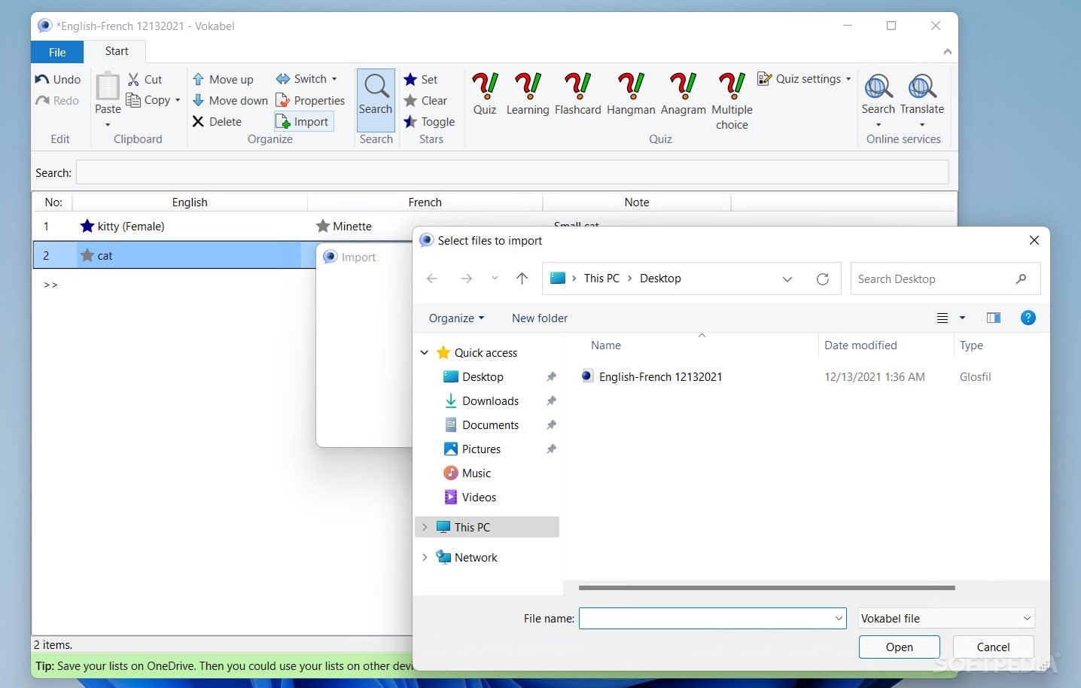Open the address path history dropdown
The image size is (1081, 688).
pyautogui.click(x=787, y=279)
